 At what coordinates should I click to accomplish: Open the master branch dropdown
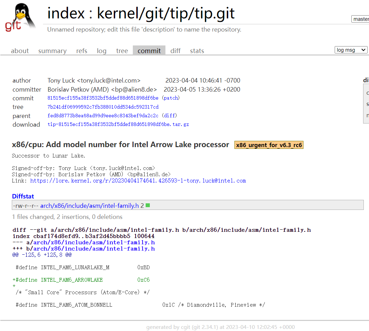coord(360,19)
